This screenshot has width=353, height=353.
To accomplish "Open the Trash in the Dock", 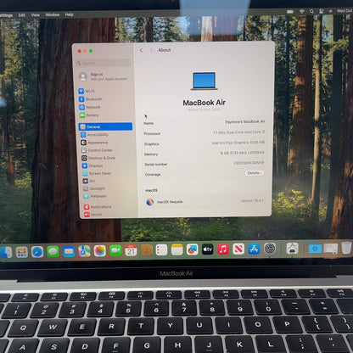I will click(x=346, y=248).
